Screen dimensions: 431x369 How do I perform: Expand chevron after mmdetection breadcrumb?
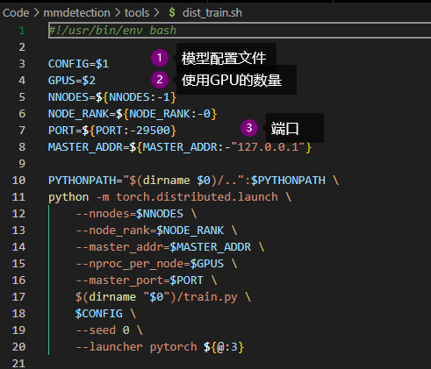(x=118, y=13)
